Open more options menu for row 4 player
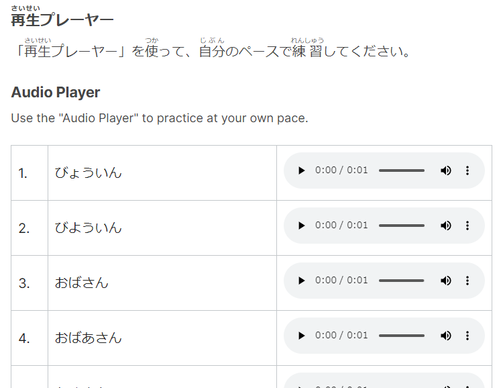501x388 pixels. pos(467,336)
